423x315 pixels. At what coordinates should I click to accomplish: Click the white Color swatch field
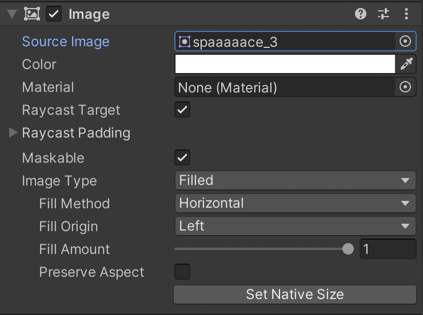pyautogui.click(x=285, y=64)
